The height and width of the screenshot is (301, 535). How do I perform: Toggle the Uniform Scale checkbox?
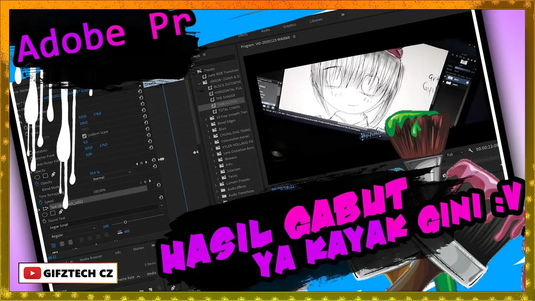pyautogui.click(x=84, y=136)
